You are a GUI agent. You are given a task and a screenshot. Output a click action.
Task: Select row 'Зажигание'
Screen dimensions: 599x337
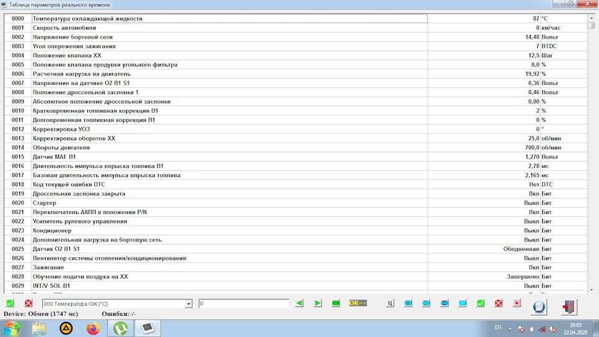[x=296, y=268]
